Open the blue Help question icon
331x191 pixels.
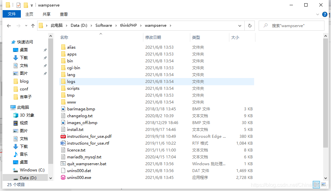click(325, 14)
